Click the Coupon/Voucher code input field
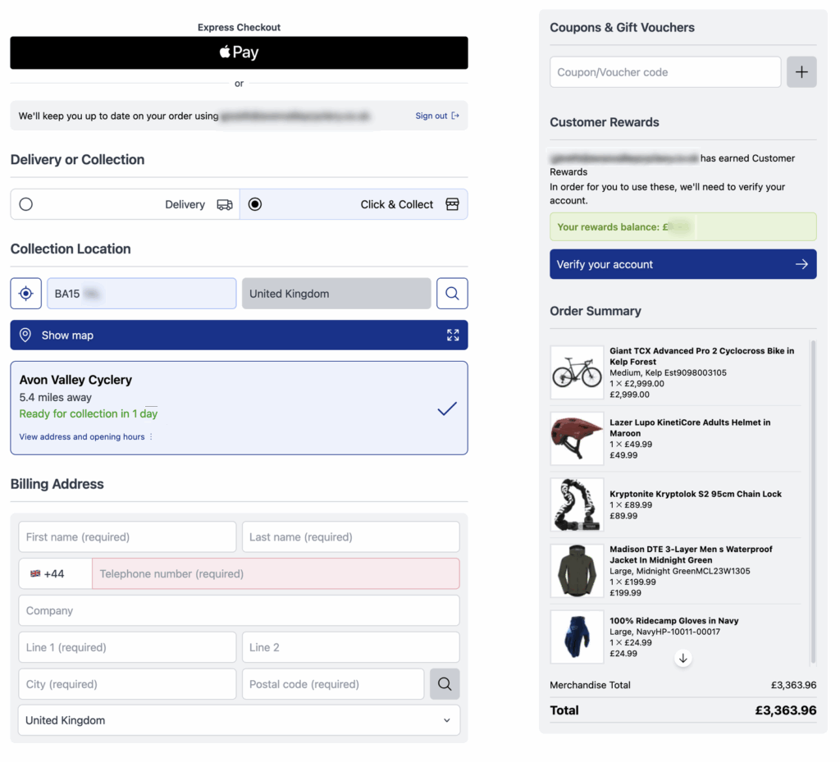This screenshot has height=762, width=840. (x=665, y=71)
